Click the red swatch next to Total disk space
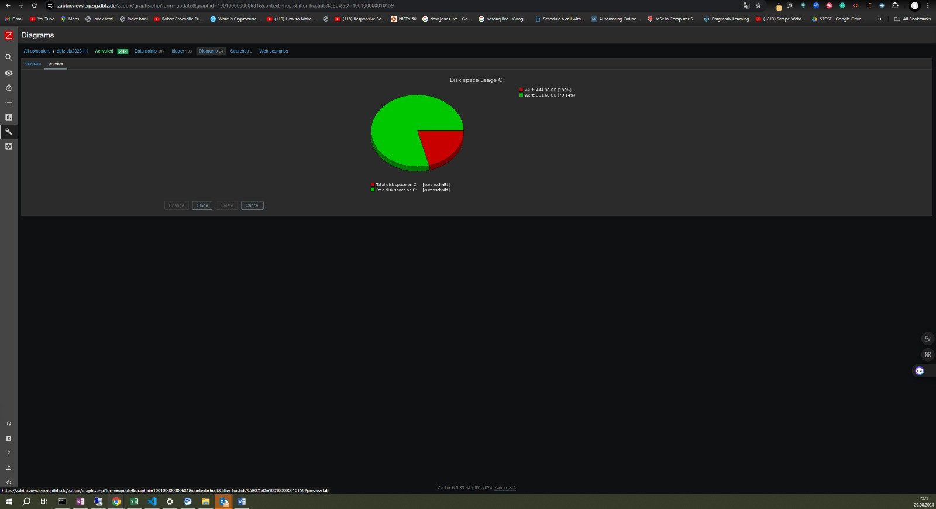Screen dimensions: 936x509 373,185
